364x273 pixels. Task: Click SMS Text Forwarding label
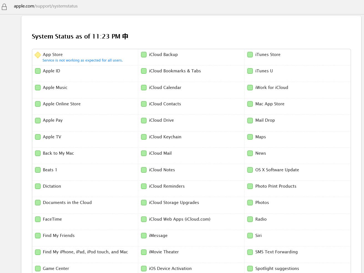(x=276, y=252)
